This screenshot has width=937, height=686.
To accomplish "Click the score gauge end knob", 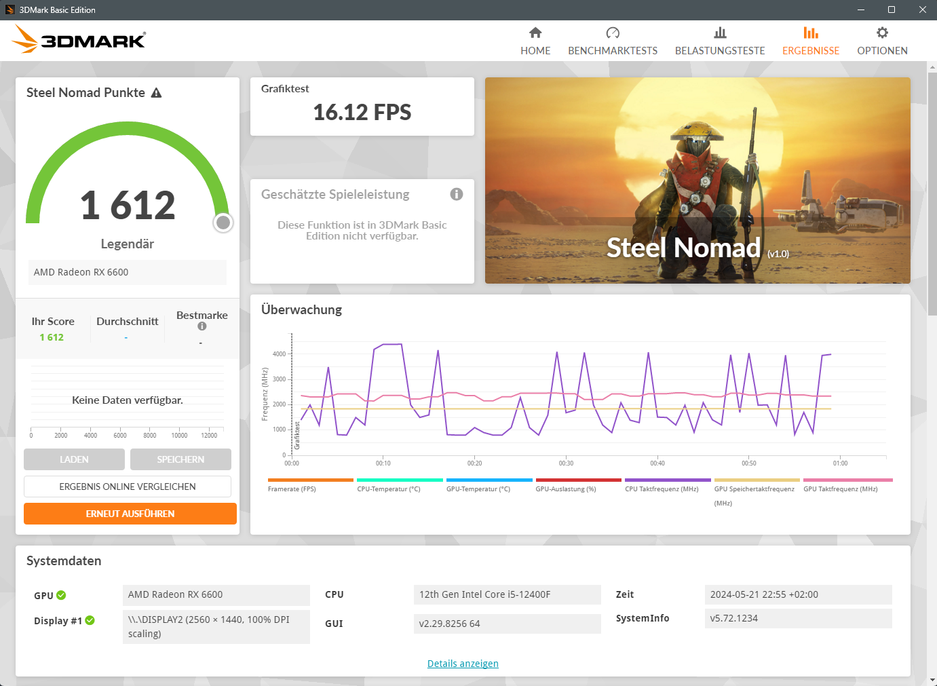I will 223,223.
